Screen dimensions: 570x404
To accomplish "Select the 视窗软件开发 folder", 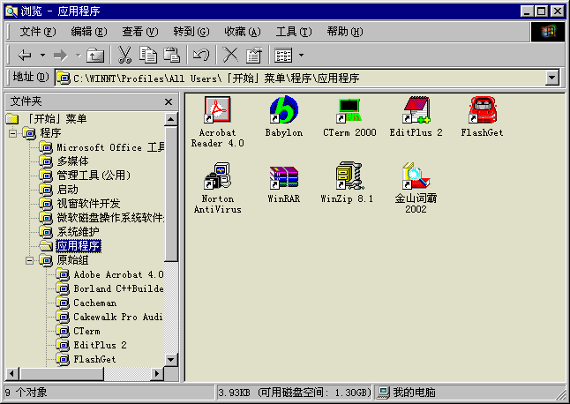I will pos(88,204).
